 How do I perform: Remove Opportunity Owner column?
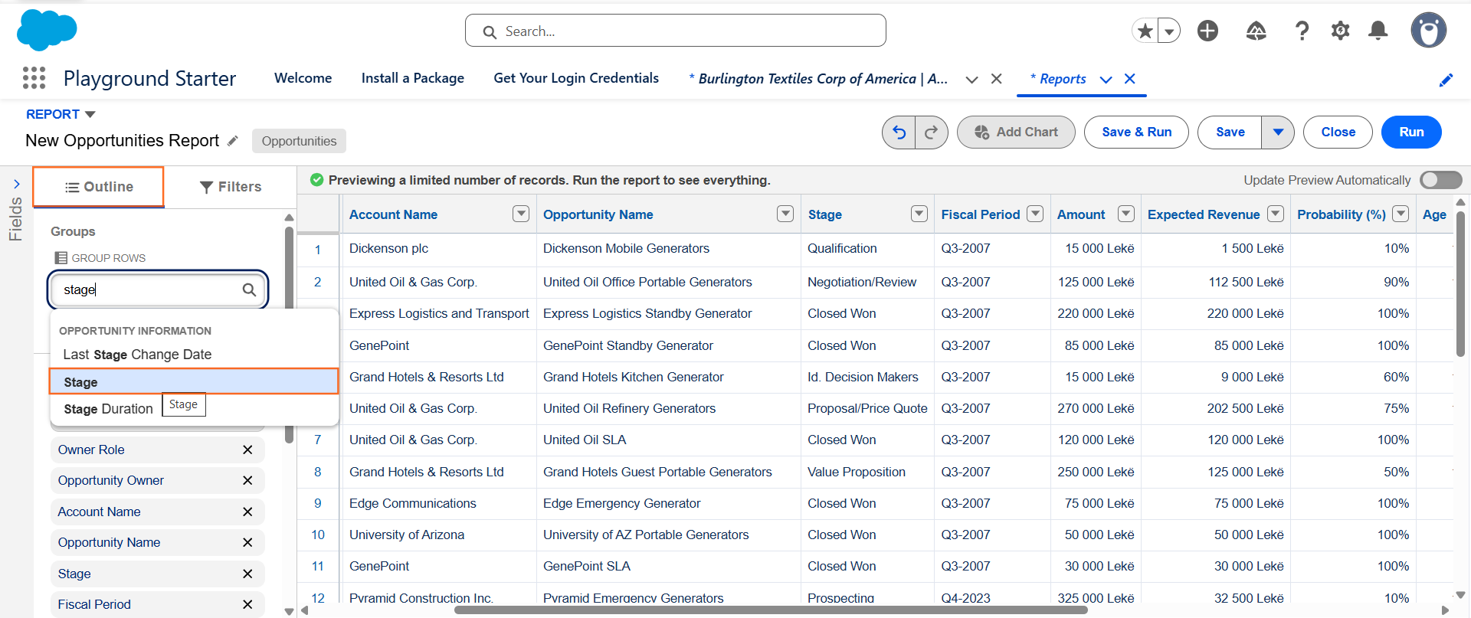click(x=247, y=480)
